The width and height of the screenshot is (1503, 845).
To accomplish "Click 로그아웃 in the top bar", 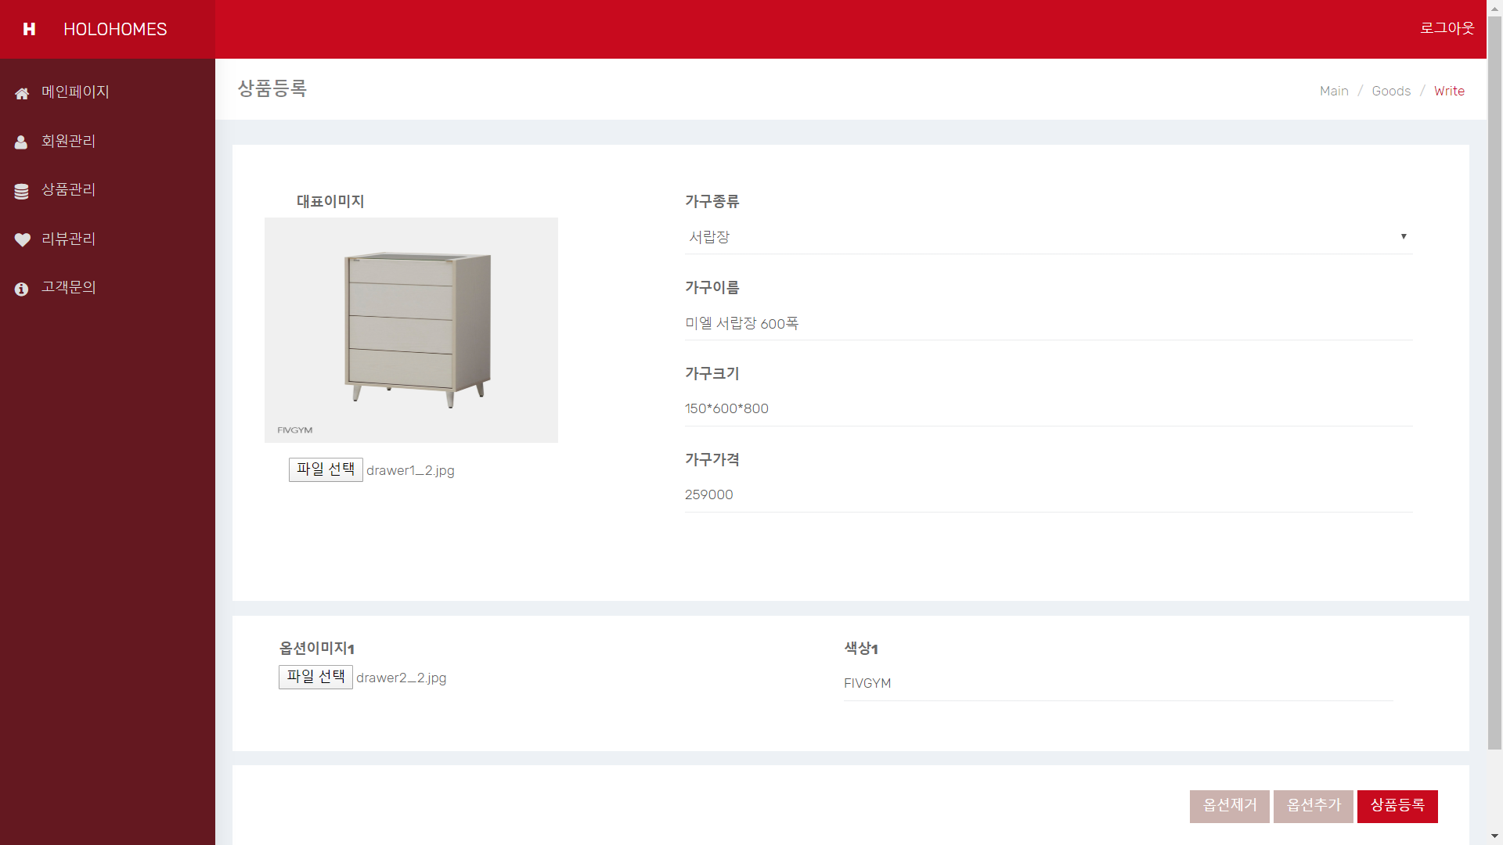I will point(1447,28).
